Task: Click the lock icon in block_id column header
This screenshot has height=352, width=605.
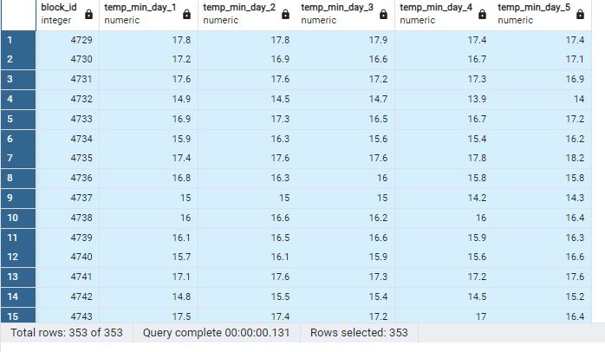Action: click(88, 15)
